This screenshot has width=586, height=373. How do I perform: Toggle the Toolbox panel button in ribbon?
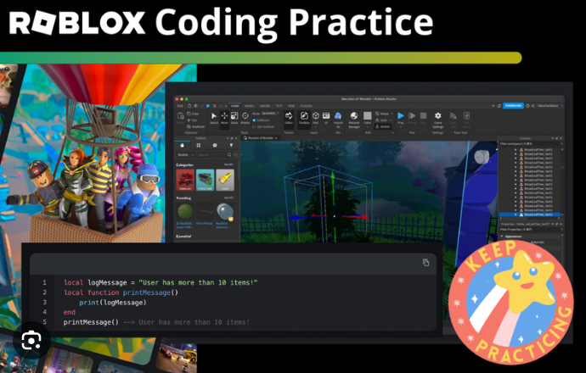(304, 118)
